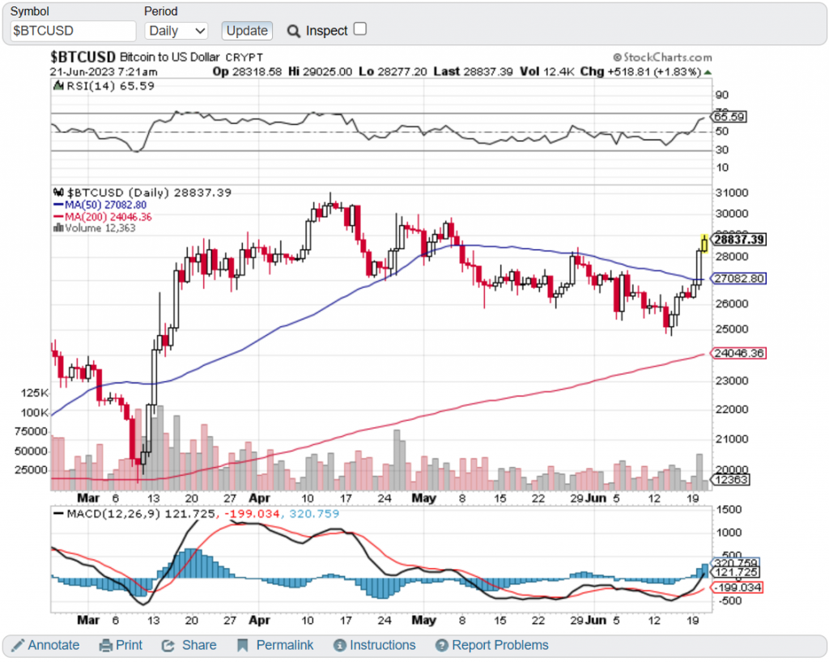Click the Volume histogram icon
Screen dimensions: 829x662
click(x=57, y=227)
